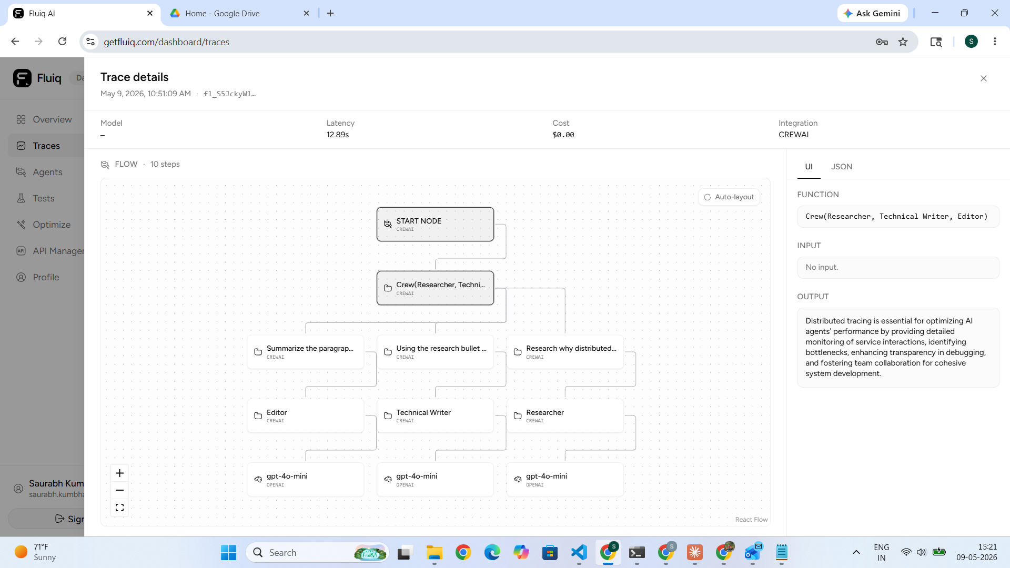The width and height of the screenshot is (1010, 568).
Task: Open the Summarize the paragrap... task node
Action: point(305,352)
